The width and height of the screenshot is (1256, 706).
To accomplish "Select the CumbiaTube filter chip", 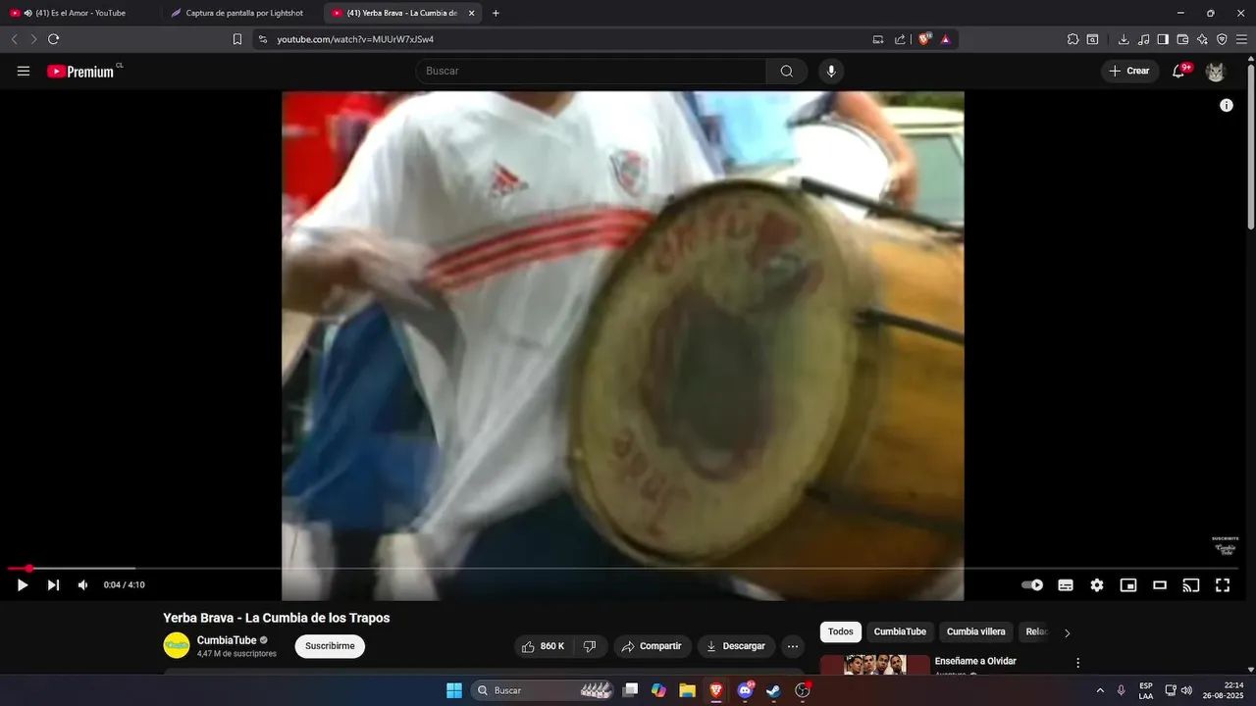I will [900, 632].
